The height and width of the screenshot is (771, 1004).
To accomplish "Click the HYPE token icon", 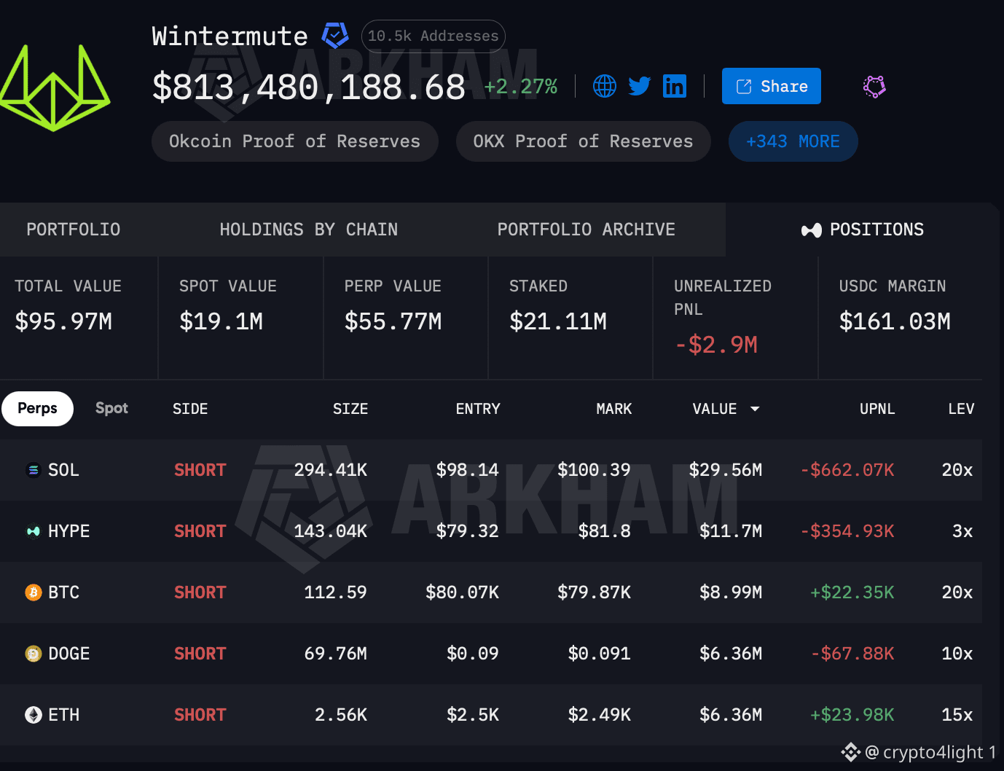I will click(33, 531).
